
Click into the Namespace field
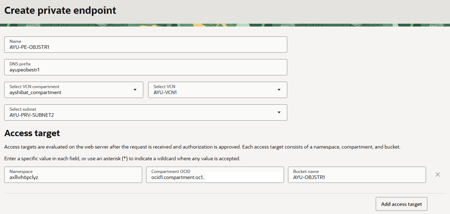point(73,175)
